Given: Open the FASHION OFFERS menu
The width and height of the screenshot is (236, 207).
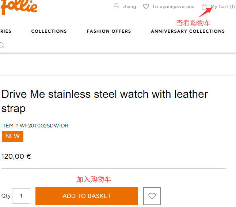Looking at the screenshot, I should coord(109,31).
